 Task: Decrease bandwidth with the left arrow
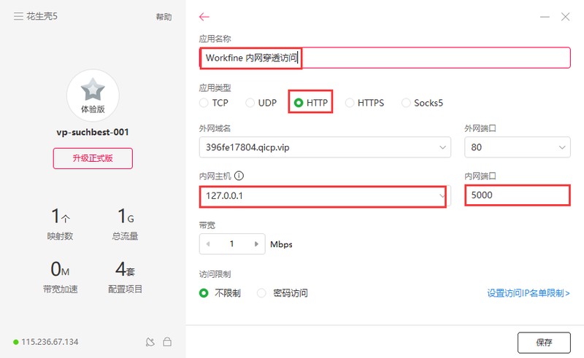pos(208,244)
